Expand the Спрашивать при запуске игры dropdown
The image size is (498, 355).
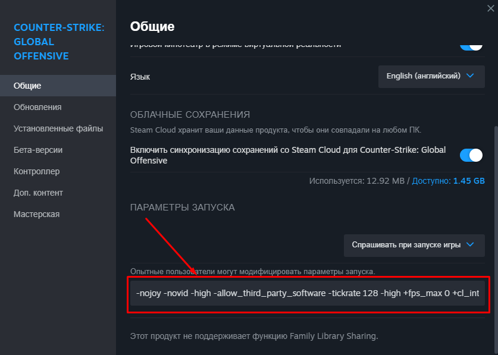coord(414,244)
